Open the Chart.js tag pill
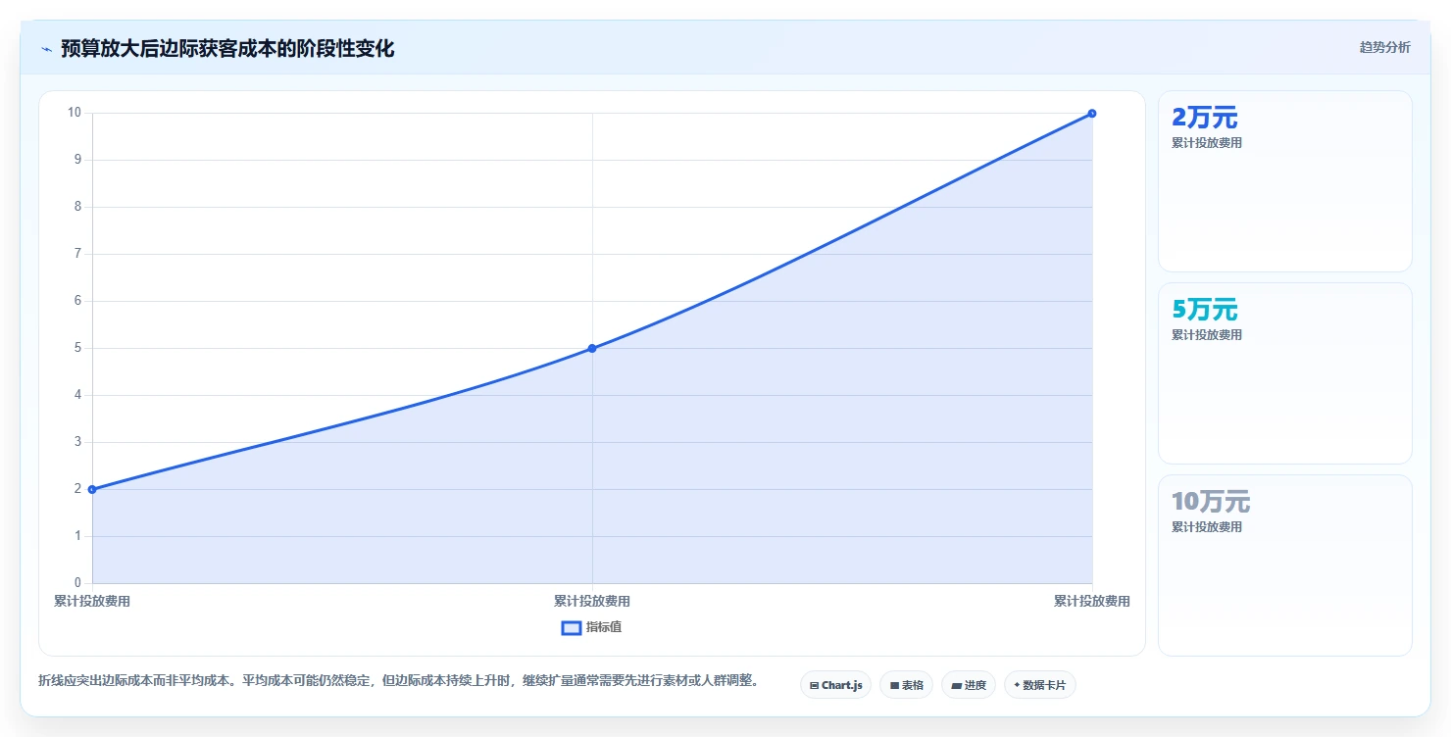This screenshot has height=737, width=1451. 835,685
